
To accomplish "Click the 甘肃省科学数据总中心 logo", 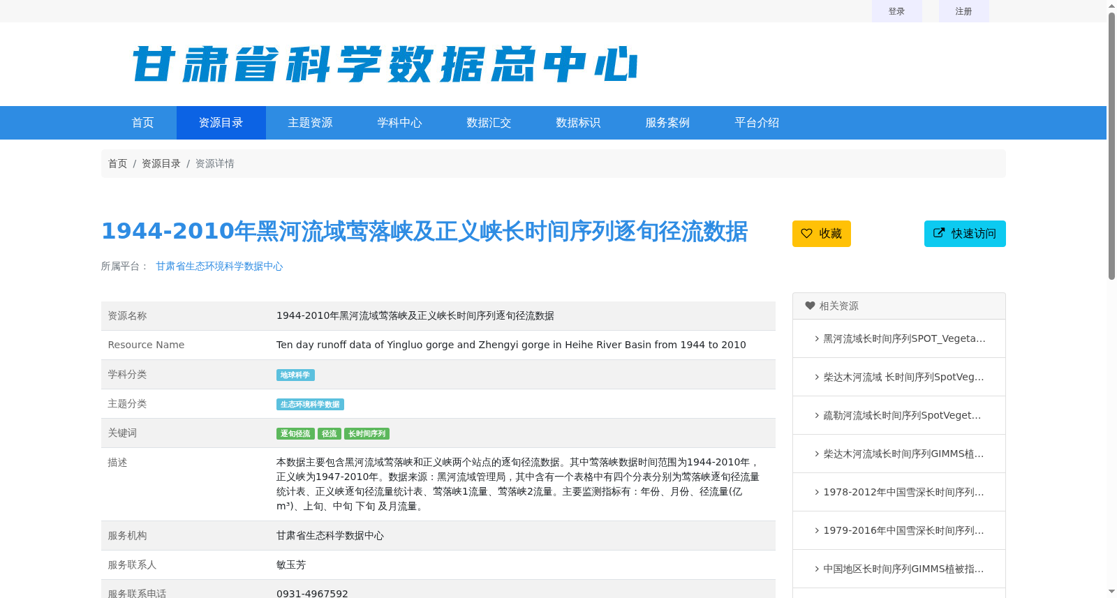I will pos(385,64).
